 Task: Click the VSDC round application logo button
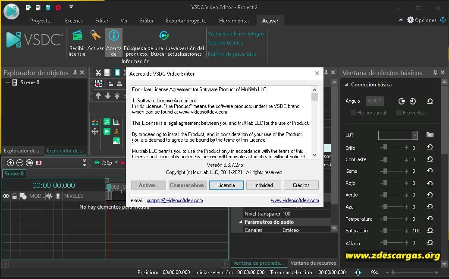[11, 11]
